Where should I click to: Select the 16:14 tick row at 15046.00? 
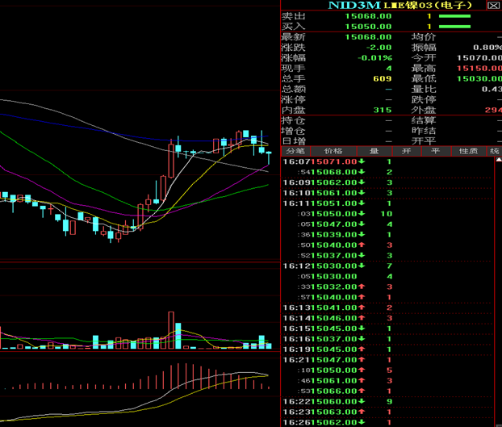(387, 318)
